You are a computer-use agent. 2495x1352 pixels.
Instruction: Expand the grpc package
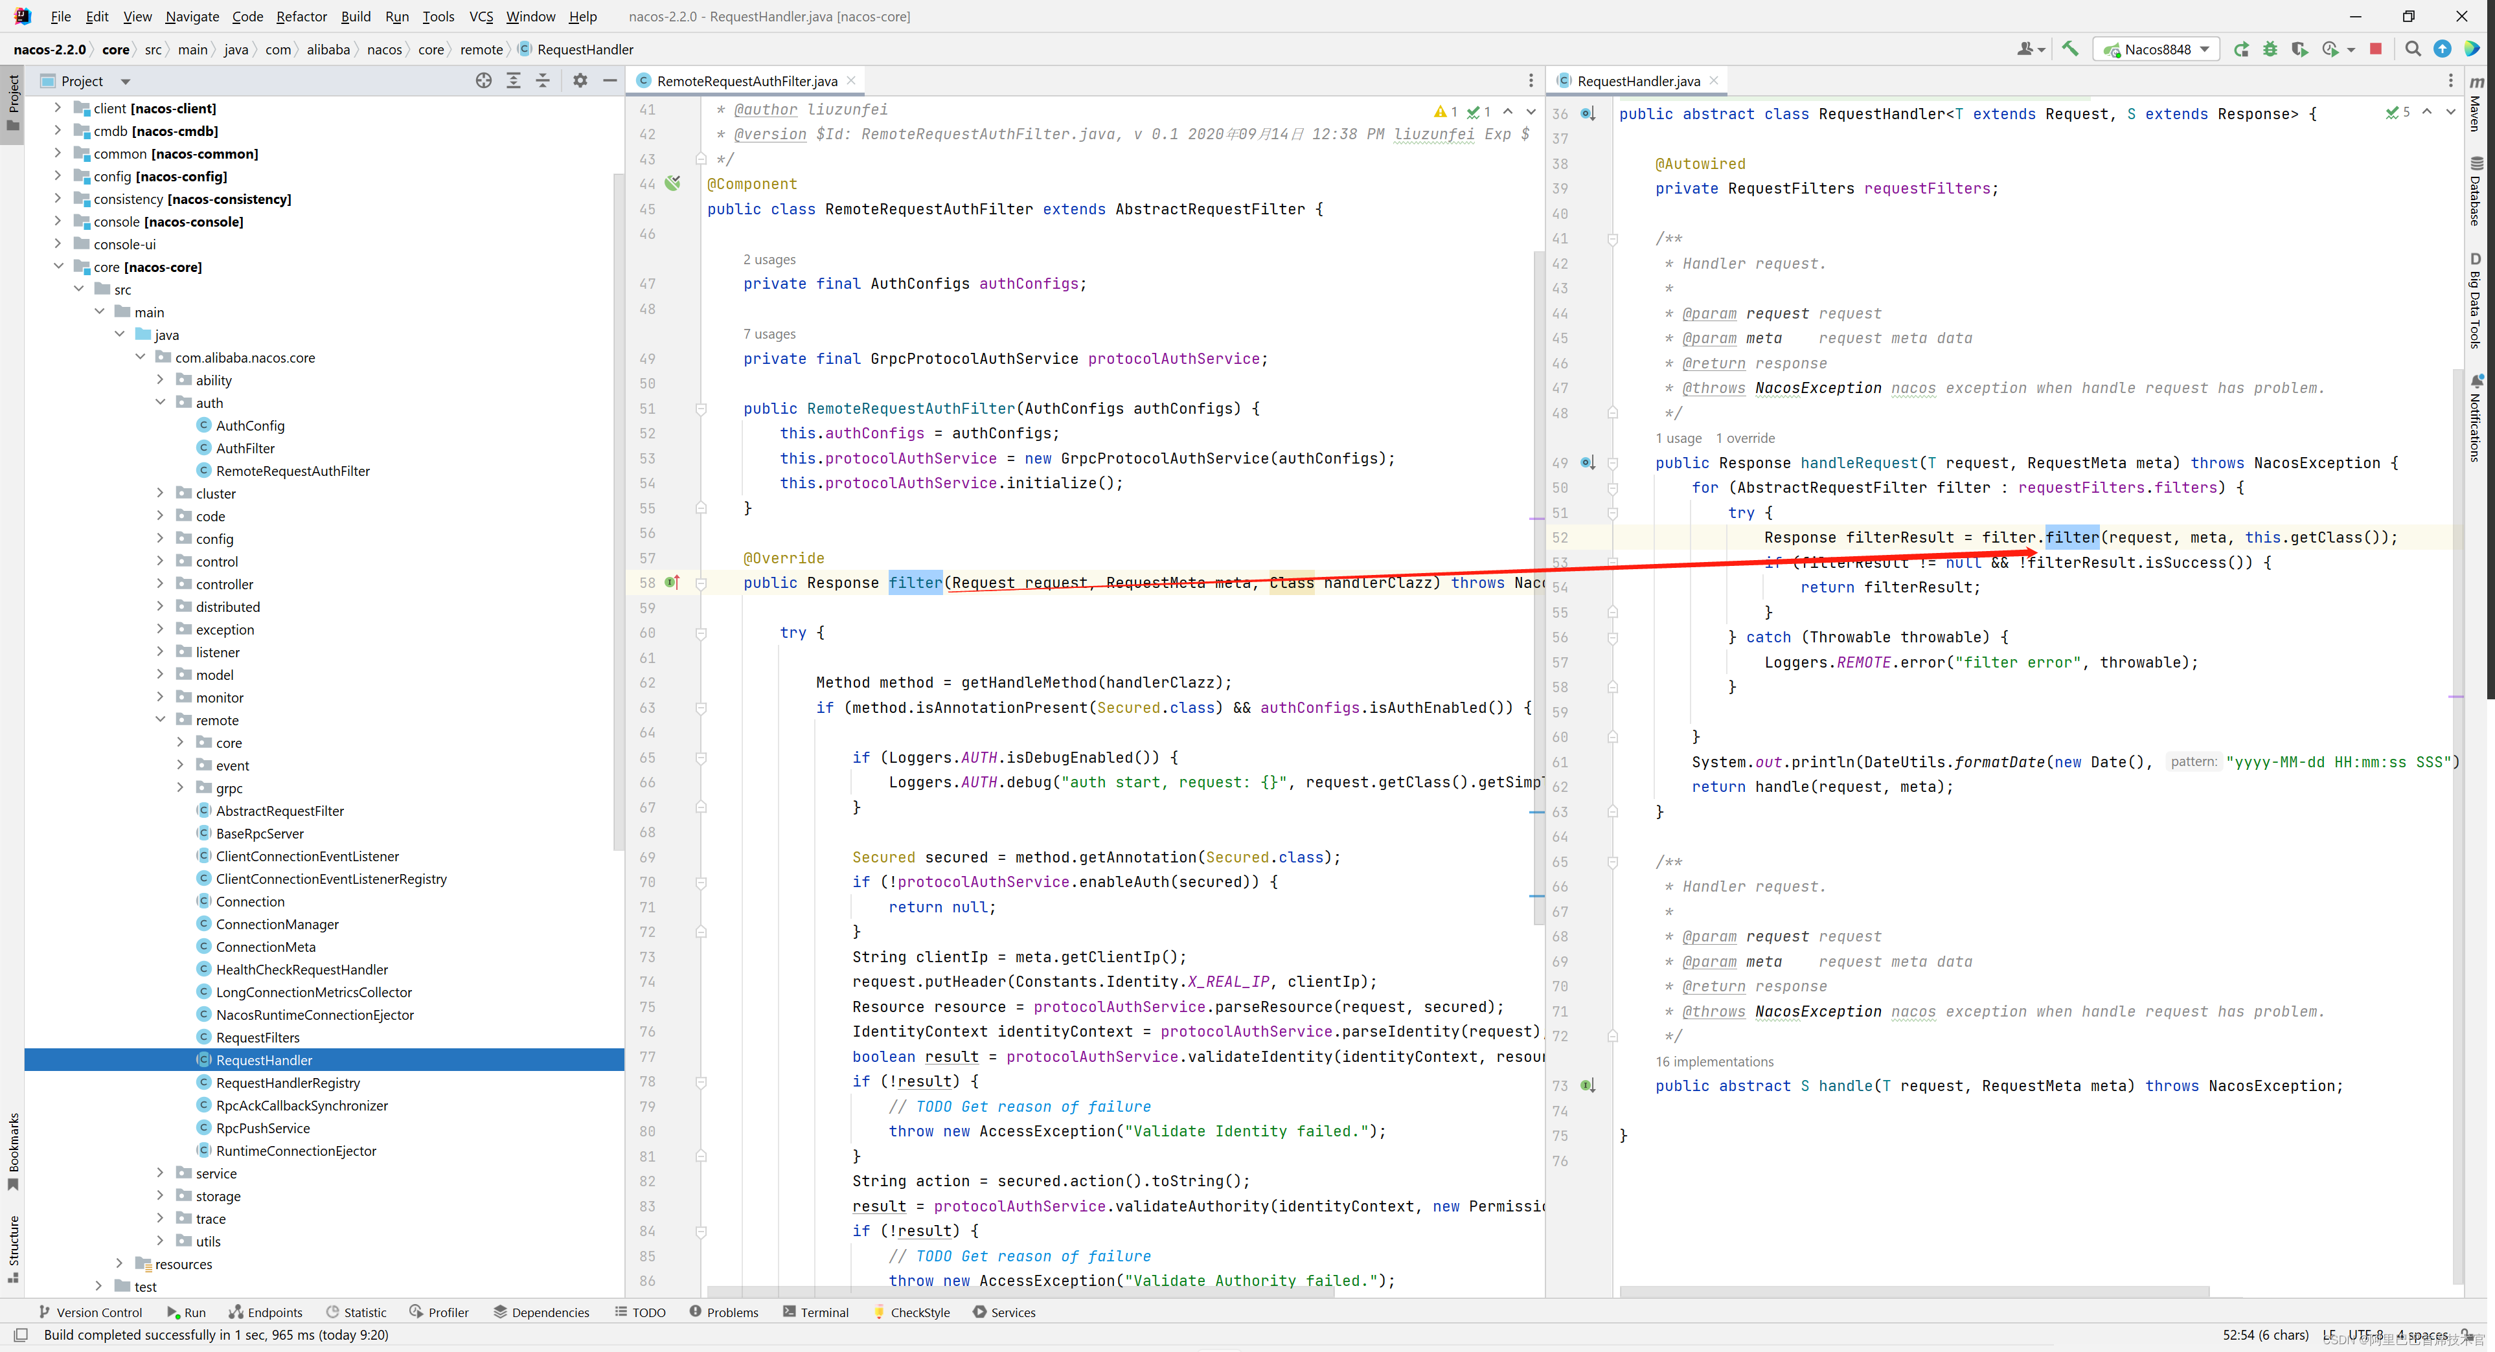click(x=180, y=787)
